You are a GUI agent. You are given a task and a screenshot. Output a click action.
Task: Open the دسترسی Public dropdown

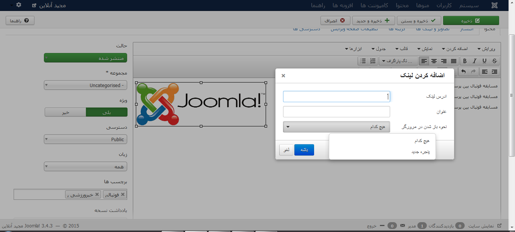click(x=86, y=139)
